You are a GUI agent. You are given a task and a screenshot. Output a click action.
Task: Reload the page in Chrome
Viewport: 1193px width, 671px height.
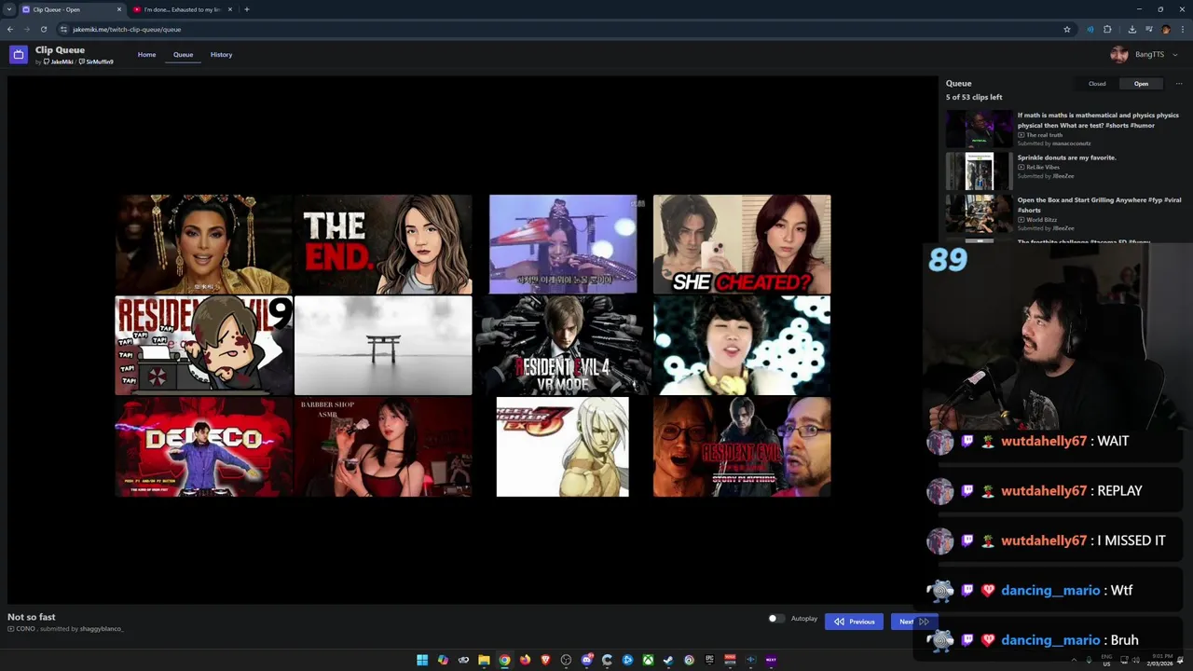43,29
